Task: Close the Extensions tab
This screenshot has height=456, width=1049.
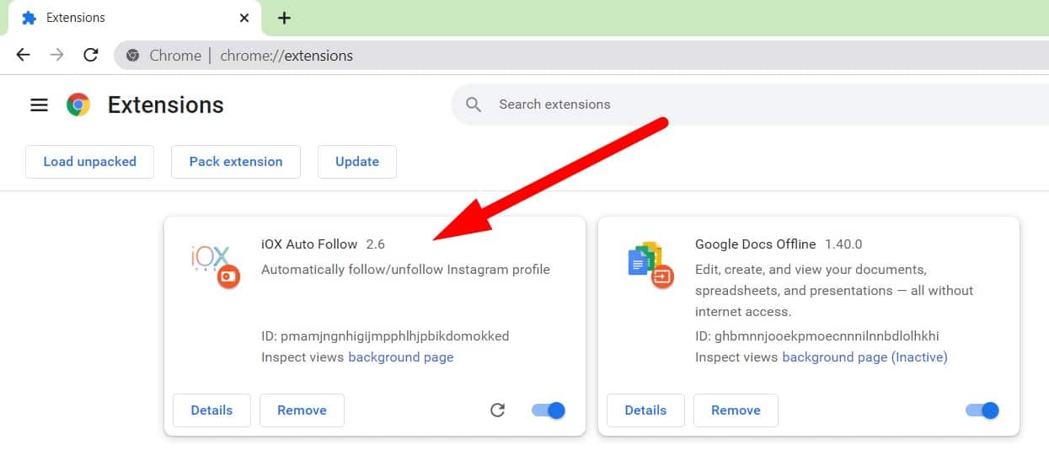Action: pyautogui.click(x=244, y=18)
